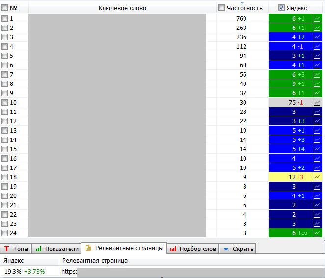Select position cell 4 +2 in row 3
The height and width of the screenshot is (278, 325).
coord(295,37)
